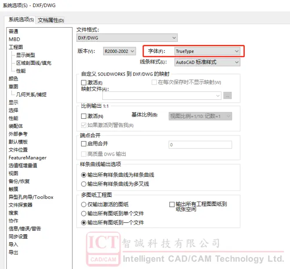290x269 pixels.
Task: Select 搜索 in options list
Action: point(13,213)
